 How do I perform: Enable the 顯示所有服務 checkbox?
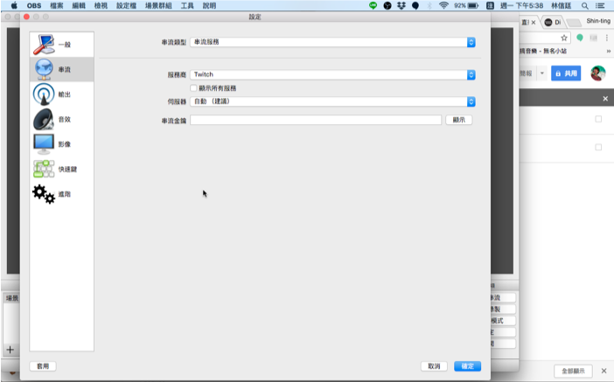click(x=193, y=88)
